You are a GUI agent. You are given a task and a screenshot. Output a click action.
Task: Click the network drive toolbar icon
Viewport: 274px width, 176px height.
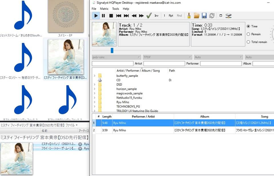(228, 16)
